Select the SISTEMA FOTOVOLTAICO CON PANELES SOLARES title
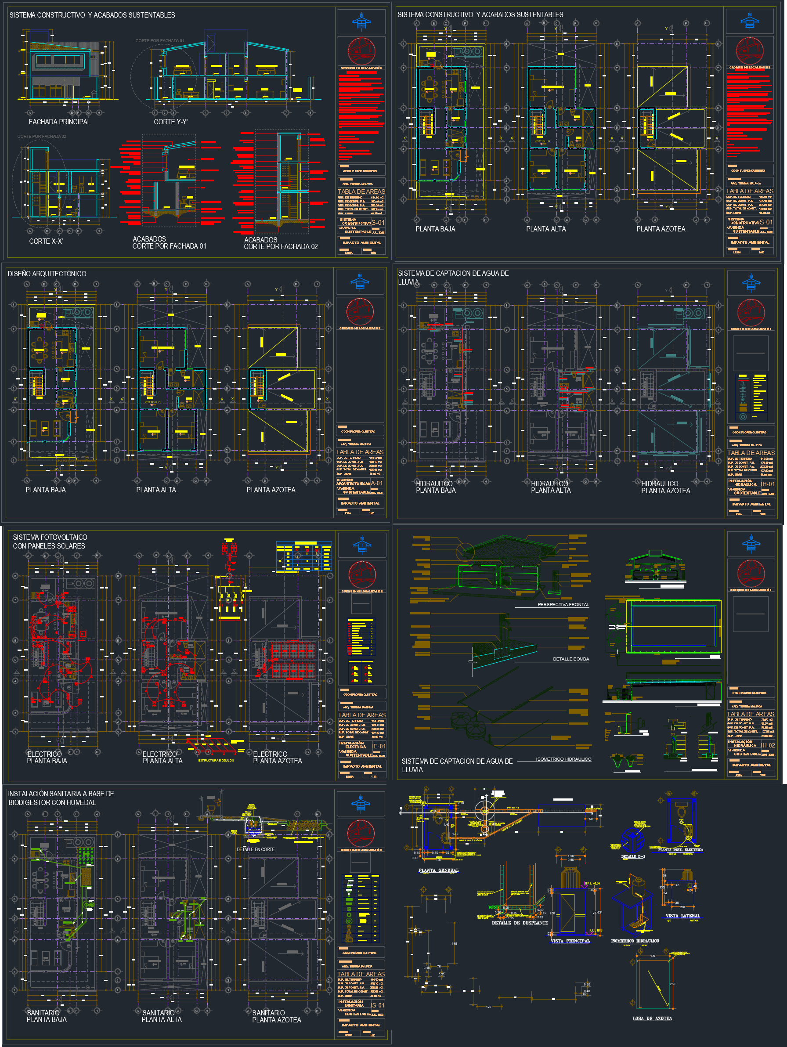The height and width of the screenshot is (1047, 787). (x=50, y=542)
